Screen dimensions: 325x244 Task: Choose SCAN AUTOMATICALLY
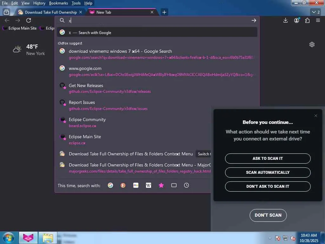(268, 173)
